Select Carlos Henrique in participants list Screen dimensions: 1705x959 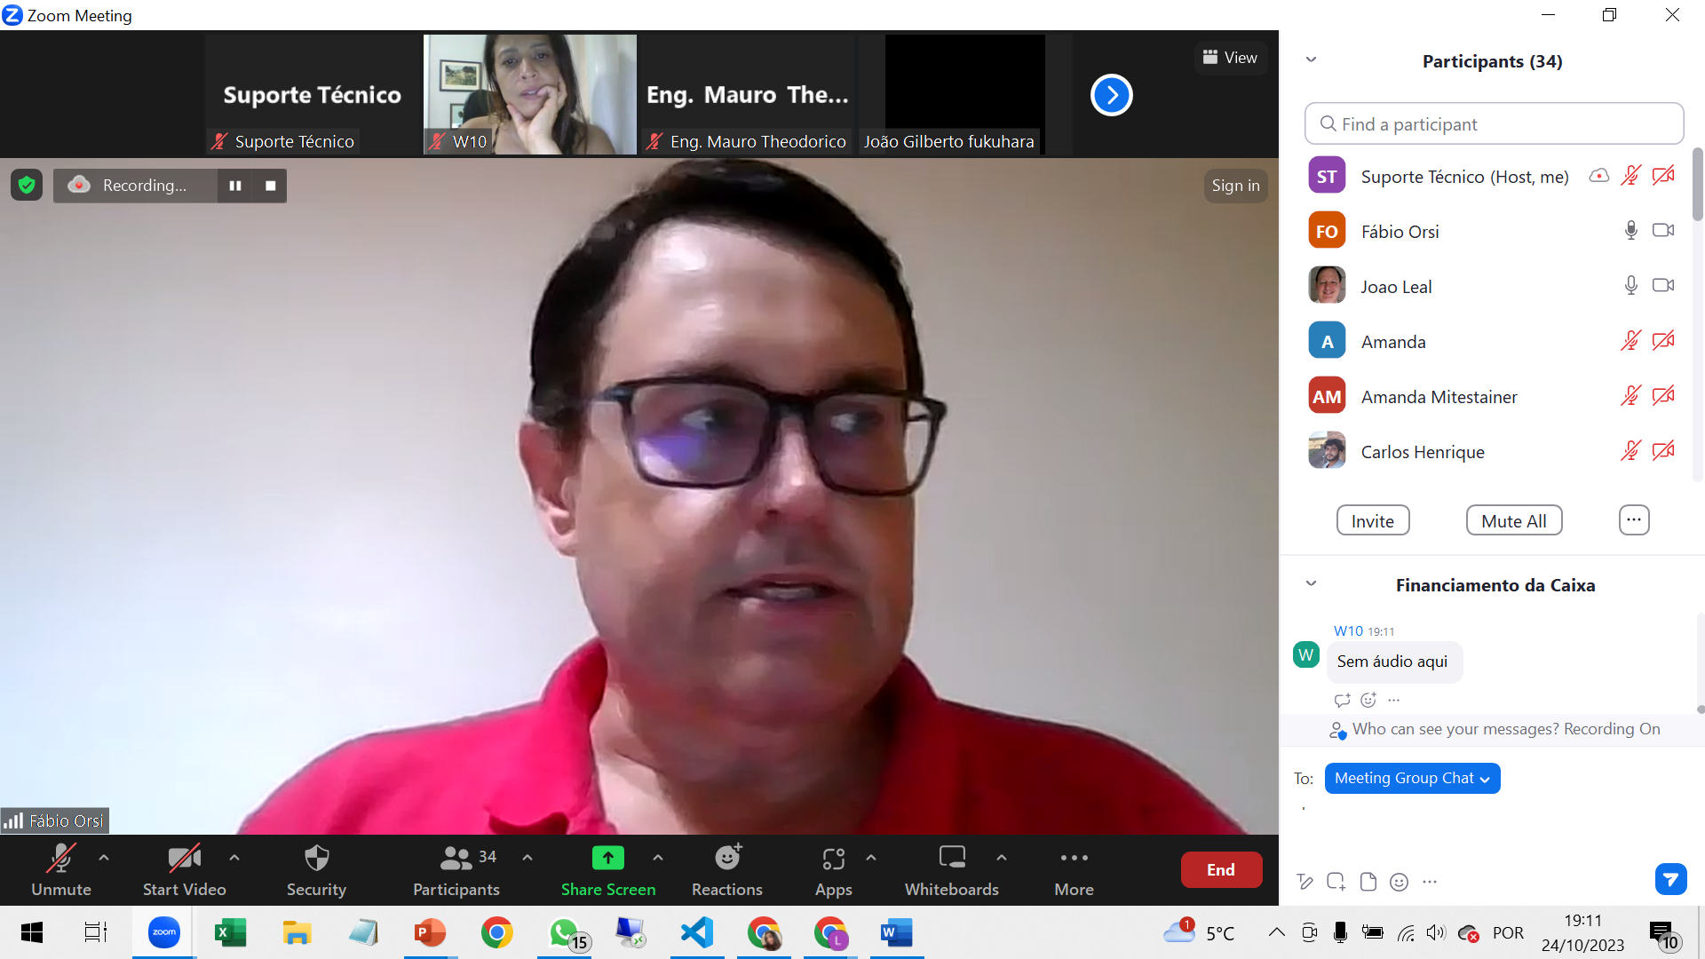click(1492, 451)
